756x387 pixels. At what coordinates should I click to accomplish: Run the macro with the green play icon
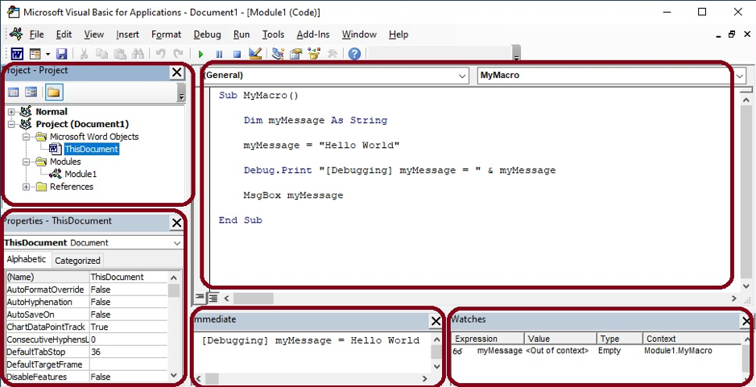(x=201, y=54)
